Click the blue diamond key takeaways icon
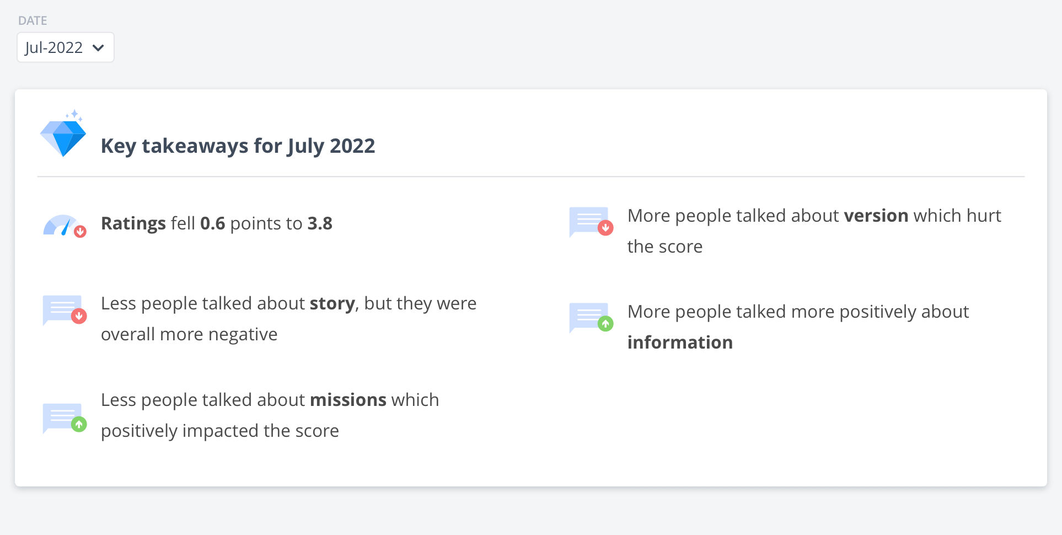The image size is (1062, 535). [63, 133]
